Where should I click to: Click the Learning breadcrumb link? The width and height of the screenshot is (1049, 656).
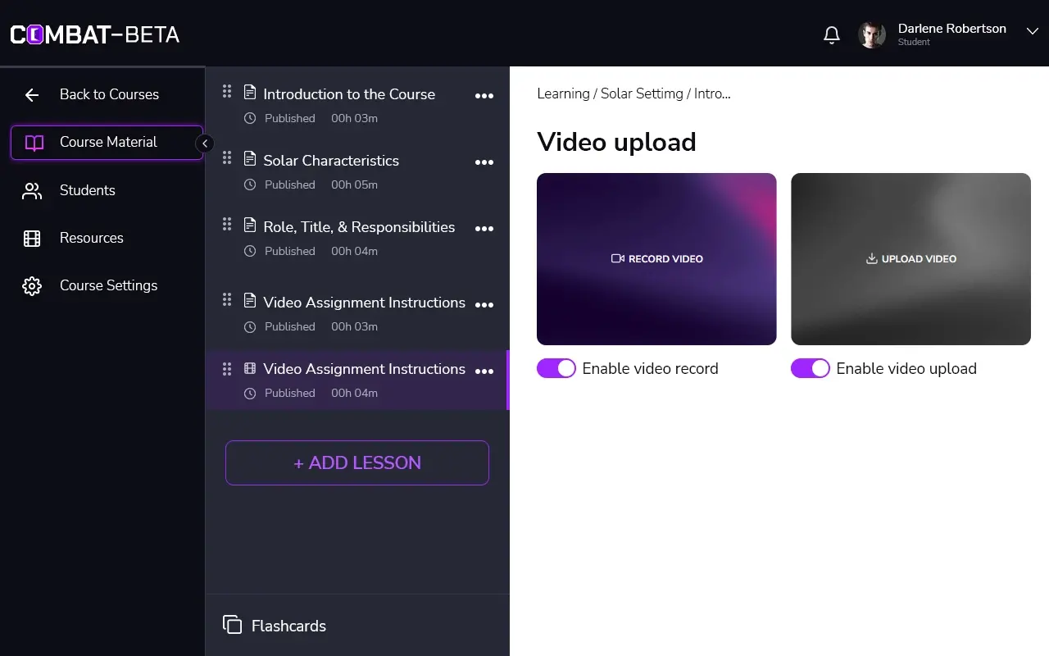(x=562, y=93)
